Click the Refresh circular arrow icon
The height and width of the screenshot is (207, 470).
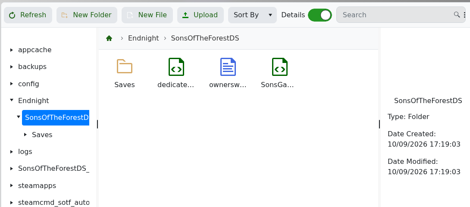pos(13,15)
